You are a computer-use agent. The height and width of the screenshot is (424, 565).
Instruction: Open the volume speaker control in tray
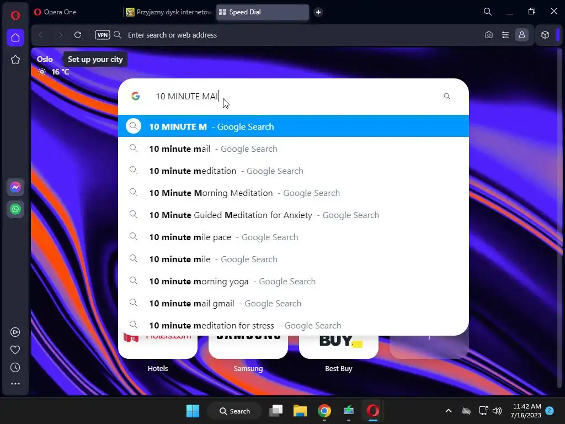point(497,411)
